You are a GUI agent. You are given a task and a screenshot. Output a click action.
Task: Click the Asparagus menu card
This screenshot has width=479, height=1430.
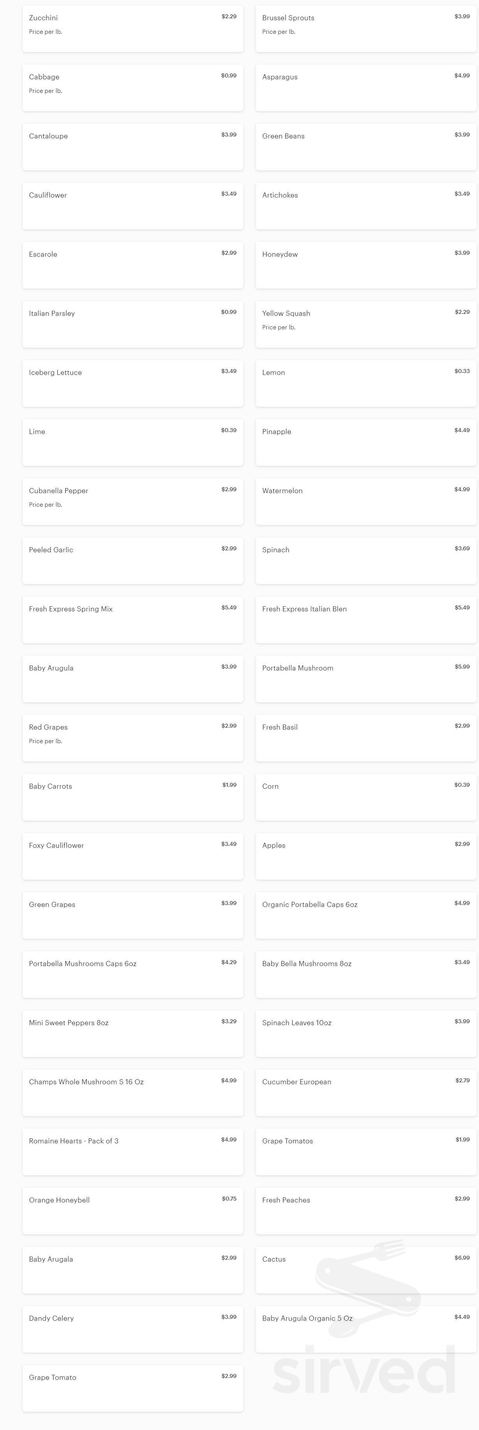pyautogui.click(x=366, y=88)
